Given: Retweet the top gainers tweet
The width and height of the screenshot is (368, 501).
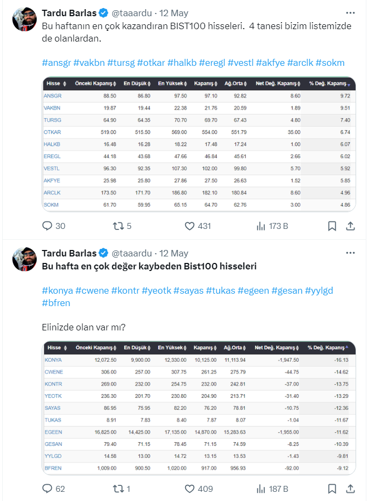Looking at the screenshot, I should 118,226.
